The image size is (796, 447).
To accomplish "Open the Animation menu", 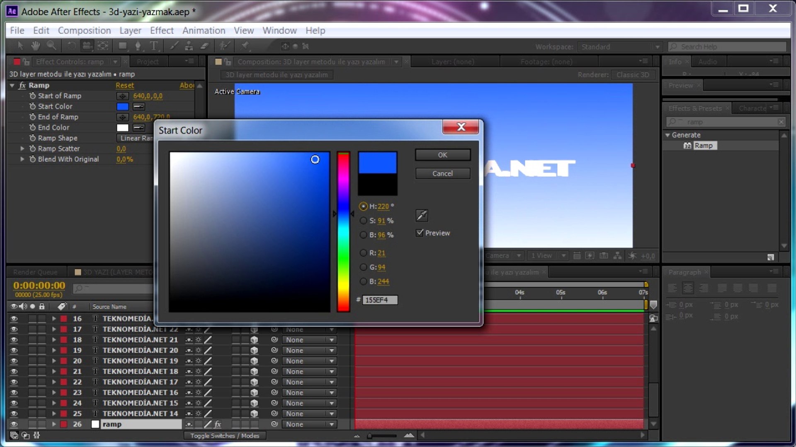I will [204, 31].
